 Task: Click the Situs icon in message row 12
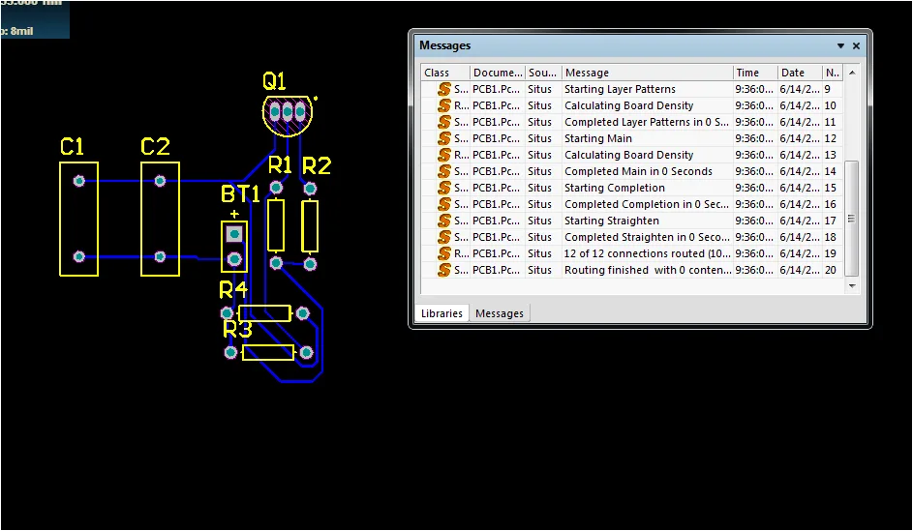(x=444, y=138)
